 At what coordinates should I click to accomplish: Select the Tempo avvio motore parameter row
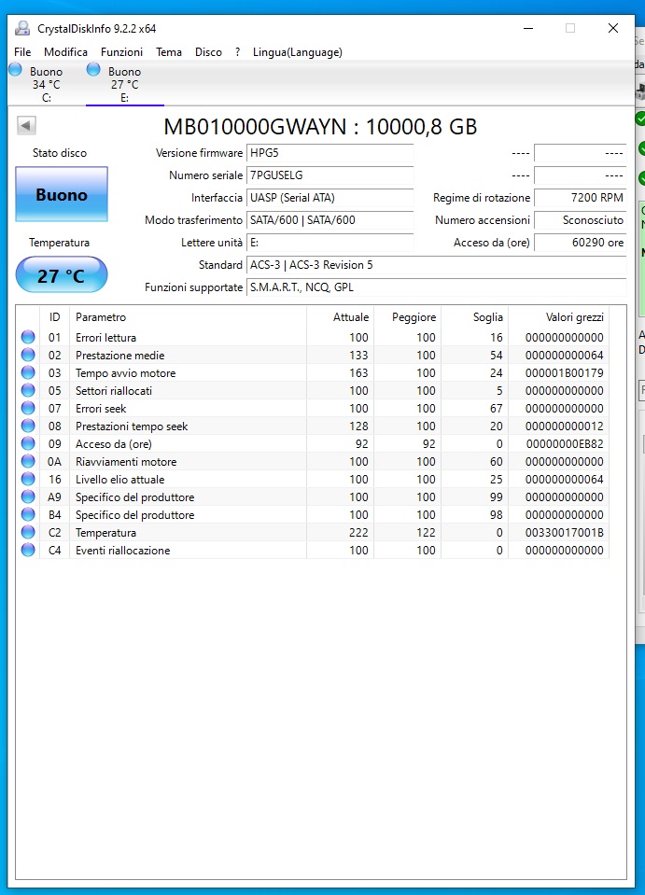[313, 372]
